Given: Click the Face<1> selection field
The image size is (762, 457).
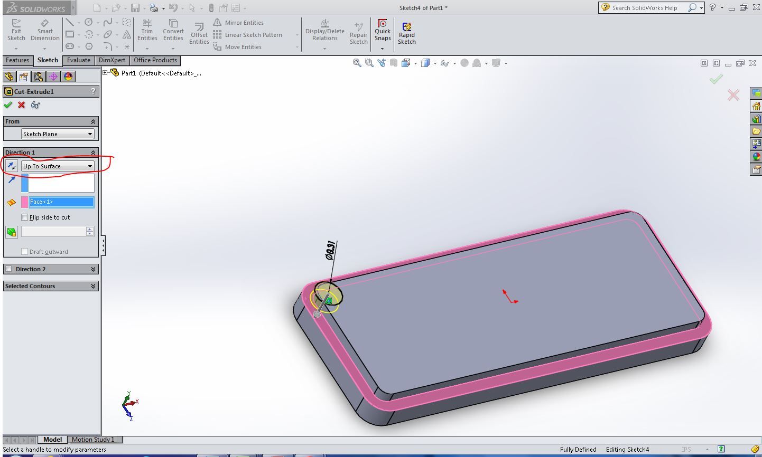Looking at the screenshot, I should point(61,202).
